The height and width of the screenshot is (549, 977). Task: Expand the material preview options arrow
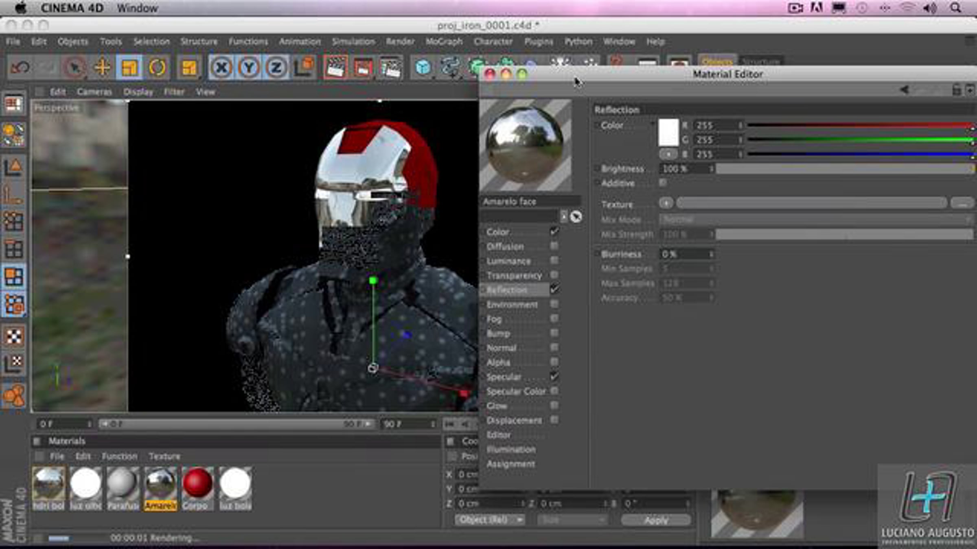coord(563,216)
